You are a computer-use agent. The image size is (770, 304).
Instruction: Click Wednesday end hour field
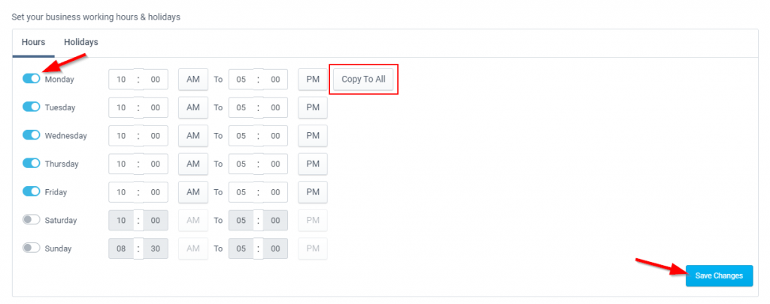tap(241, 136)
